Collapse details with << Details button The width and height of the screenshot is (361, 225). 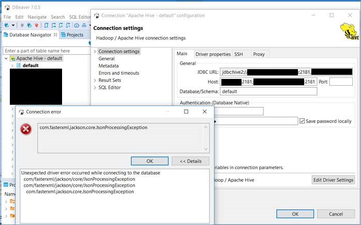(190, 161)
